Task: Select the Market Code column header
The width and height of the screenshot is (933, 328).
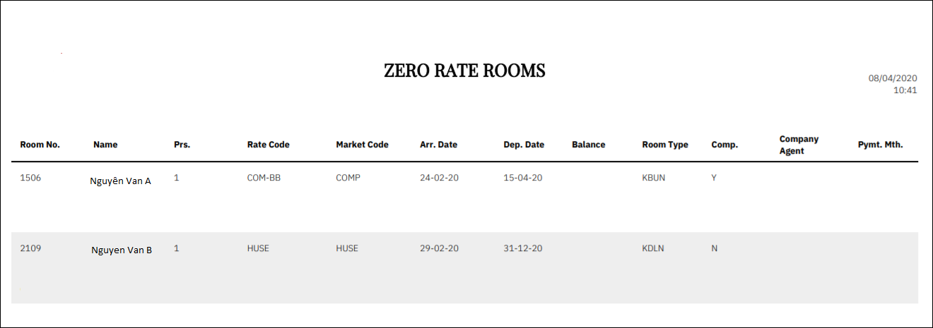Action: [362, 145]
